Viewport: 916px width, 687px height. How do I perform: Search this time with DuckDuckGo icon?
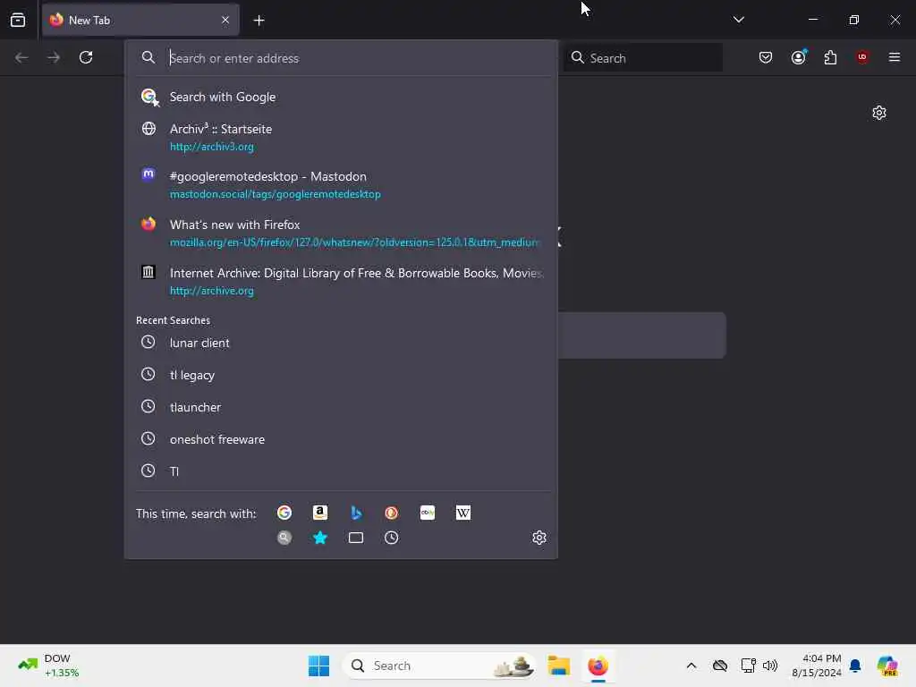tap(392, 513)
